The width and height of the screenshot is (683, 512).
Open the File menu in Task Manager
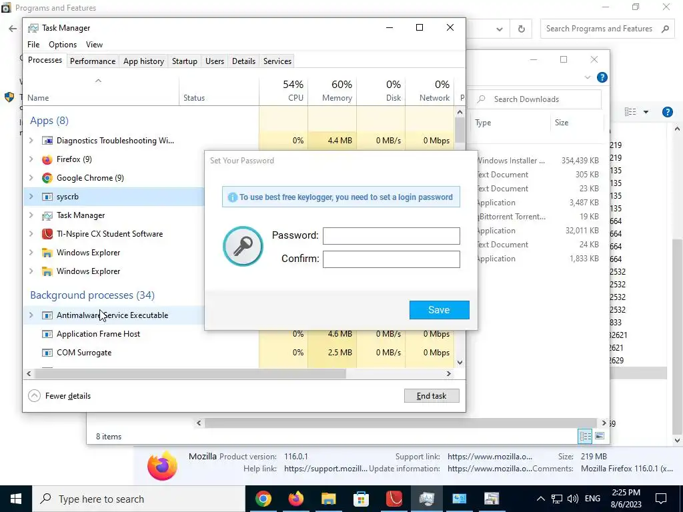pos(33,45)
